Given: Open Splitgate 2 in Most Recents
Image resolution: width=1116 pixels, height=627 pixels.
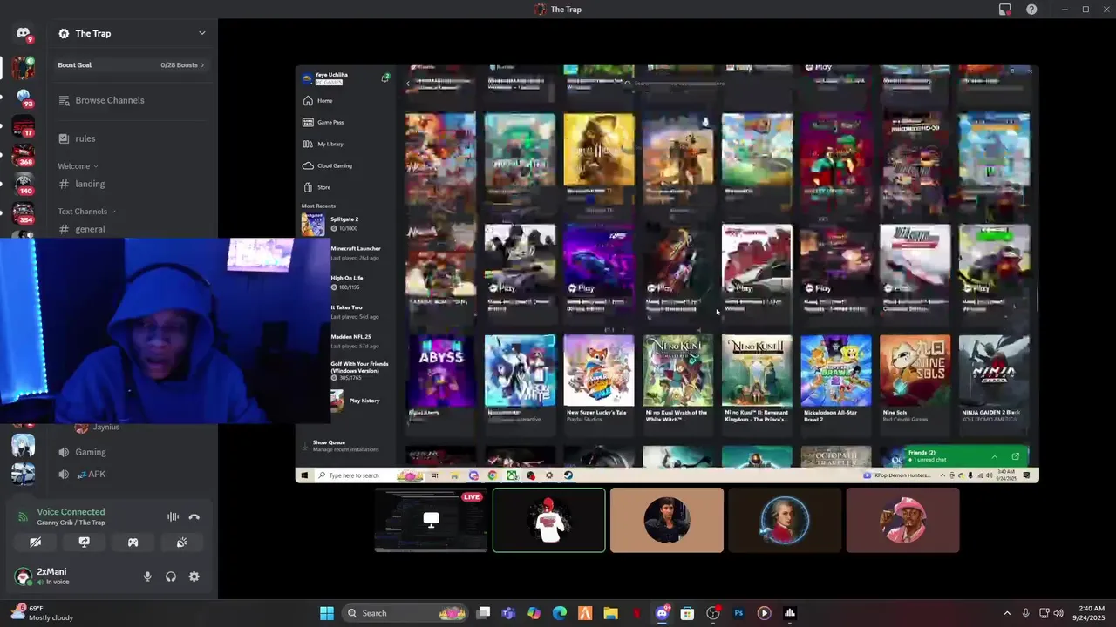Looking at the screenshot, I should tap(346, 224).
